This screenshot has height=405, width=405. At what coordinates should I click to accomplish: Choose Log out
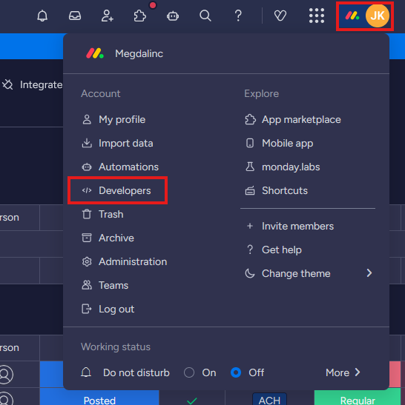108,309
